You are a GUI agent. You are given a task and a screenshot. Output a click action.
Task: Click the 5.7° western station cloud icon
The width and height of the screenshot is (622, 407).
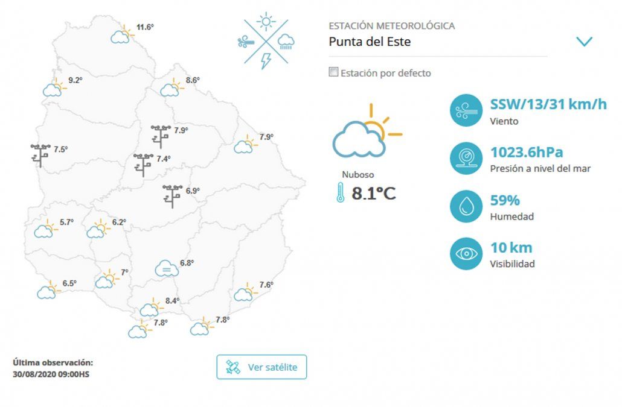pyautogui.click(x=45, y=229)
